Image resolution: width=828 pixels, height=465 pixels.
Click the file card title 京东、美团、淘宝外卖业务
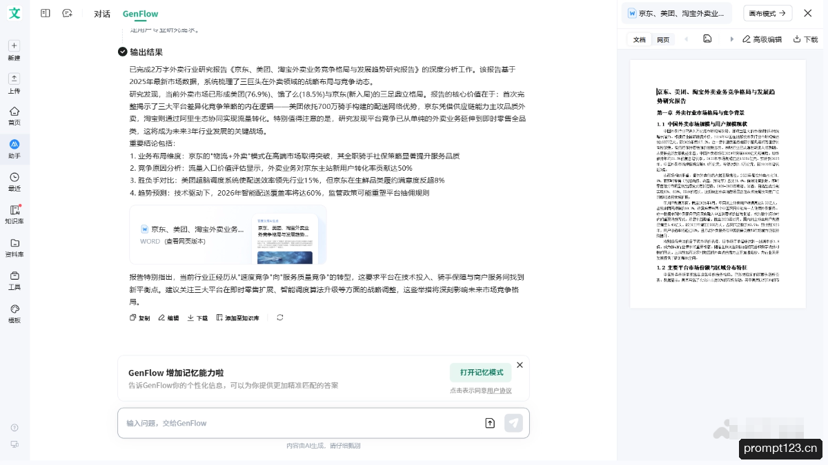(x=197, y=229)
